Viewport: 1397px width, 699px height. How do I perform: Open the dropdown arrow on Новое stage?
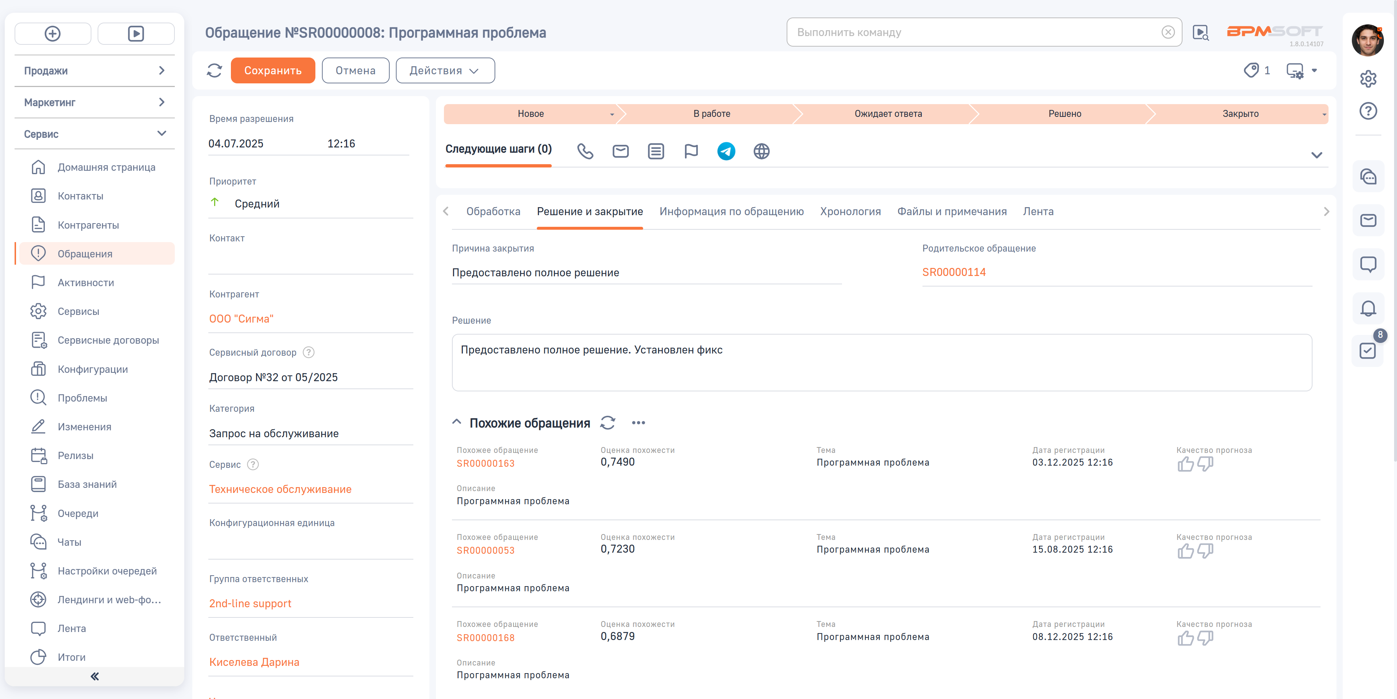coord(612,114)
